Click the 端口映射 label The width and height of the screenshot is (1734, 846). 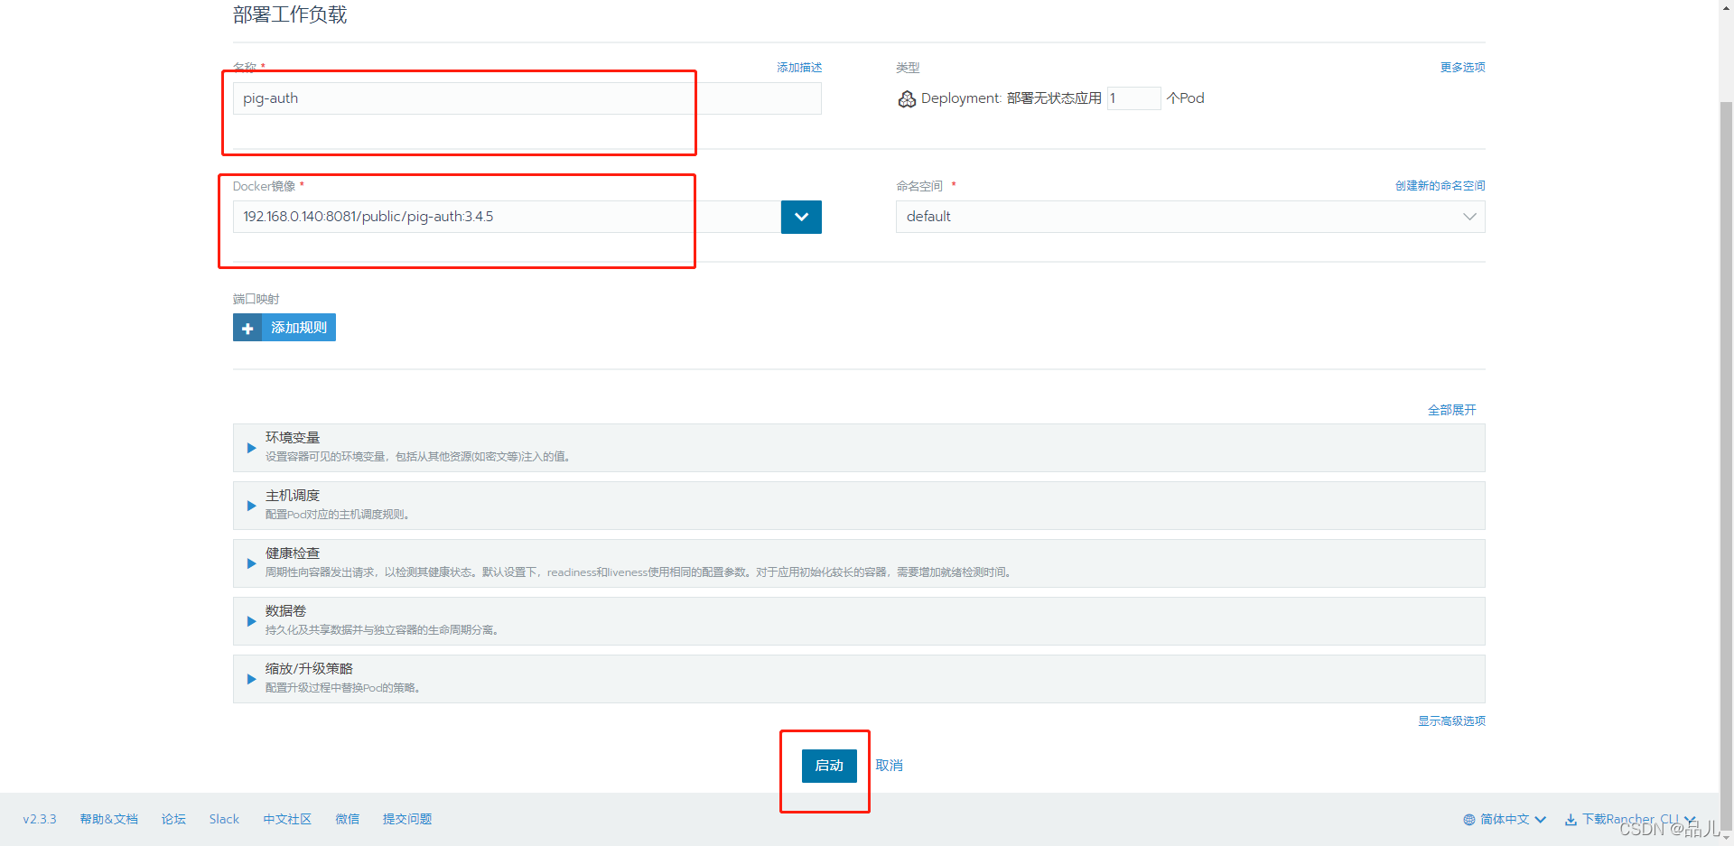[256, 299]
